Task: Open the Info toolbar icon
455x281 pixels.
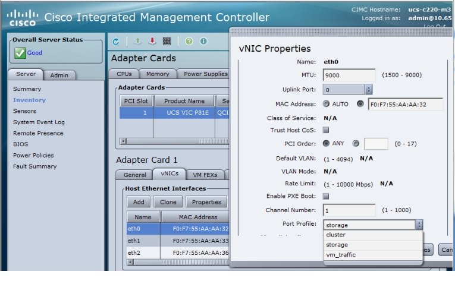Action: 203,42
